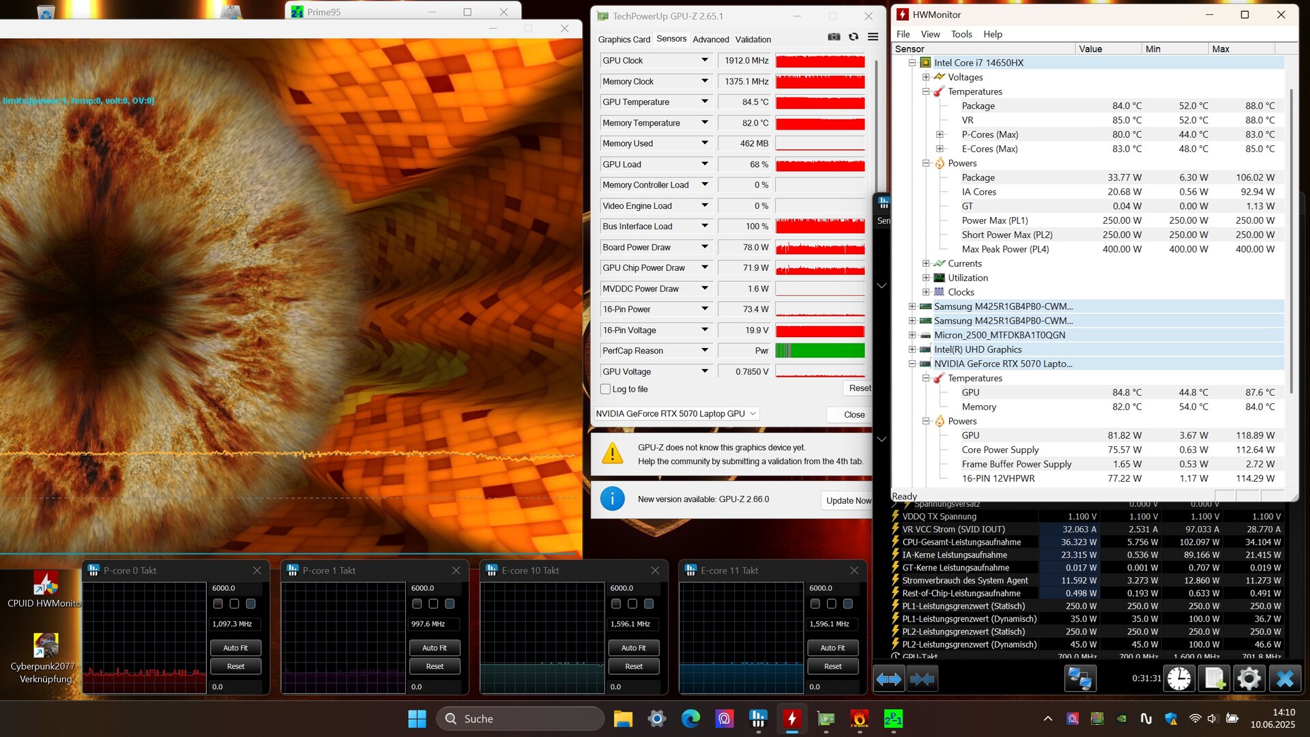Toggle the middle box in E-core 10 Takt
Image resolution: width=1310 pixels, height=737 pixels.
(632, 604)
